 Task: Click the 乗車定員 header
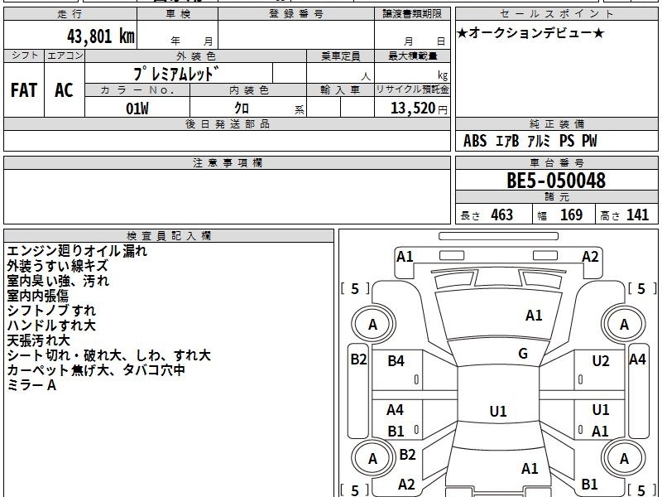(340, 55)
